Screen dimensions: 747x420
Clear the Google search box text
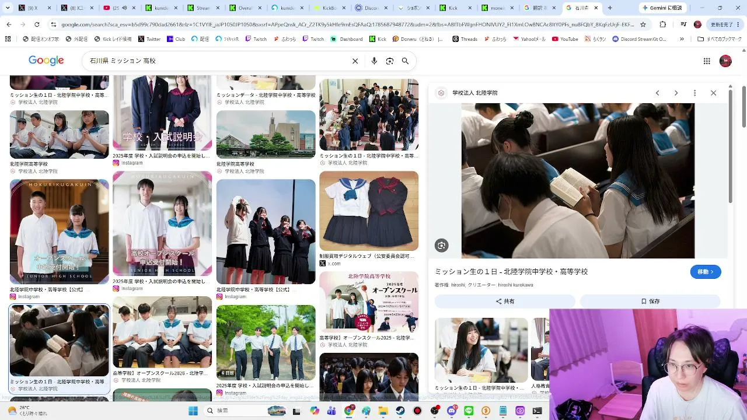click(x=355, y=61)
